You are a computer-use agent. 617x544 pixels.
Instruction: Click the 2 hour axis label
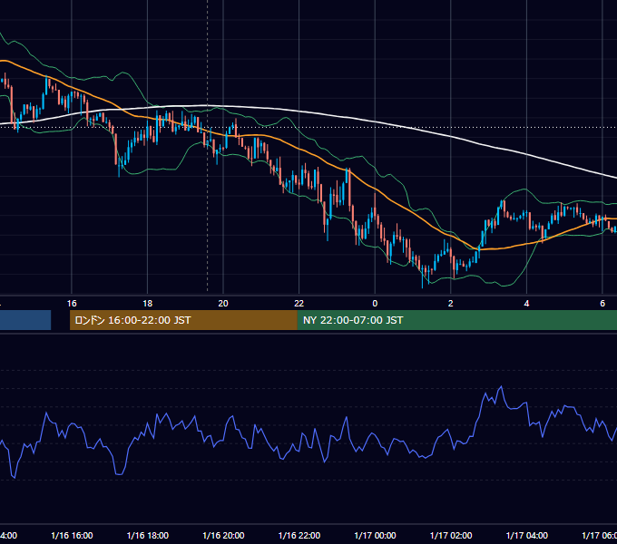pos(451,304)
